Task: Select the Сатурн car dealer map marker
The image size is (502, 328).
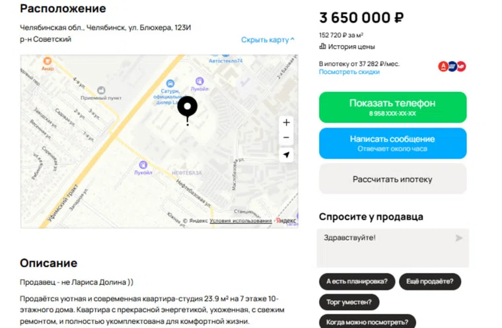Action: pos(170,84)
